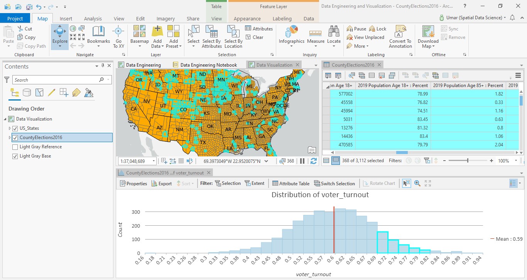Open Select By Attributes
Screen dimensions: 527x280
211,37
